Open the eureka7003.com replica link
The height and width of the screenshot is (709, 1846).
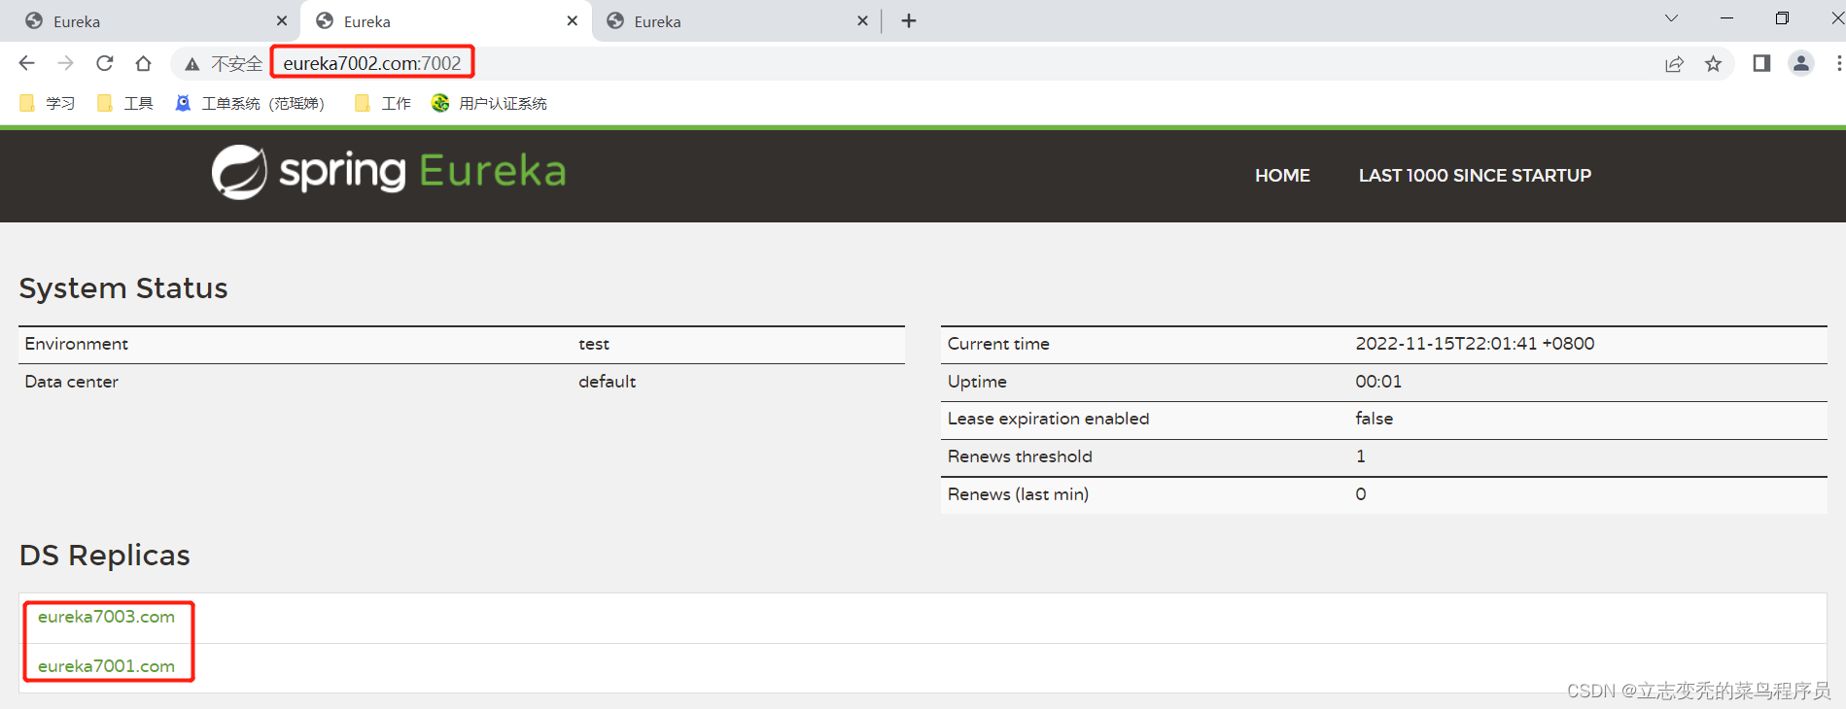coord(107,617)
